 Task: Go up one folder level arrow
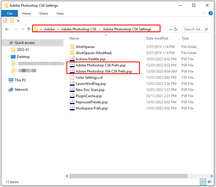(x=29, y=29)
